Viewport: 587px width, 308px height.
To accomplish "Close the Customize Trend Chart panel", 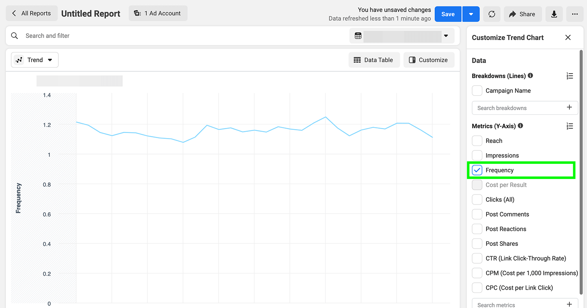I will coord(568,37).
